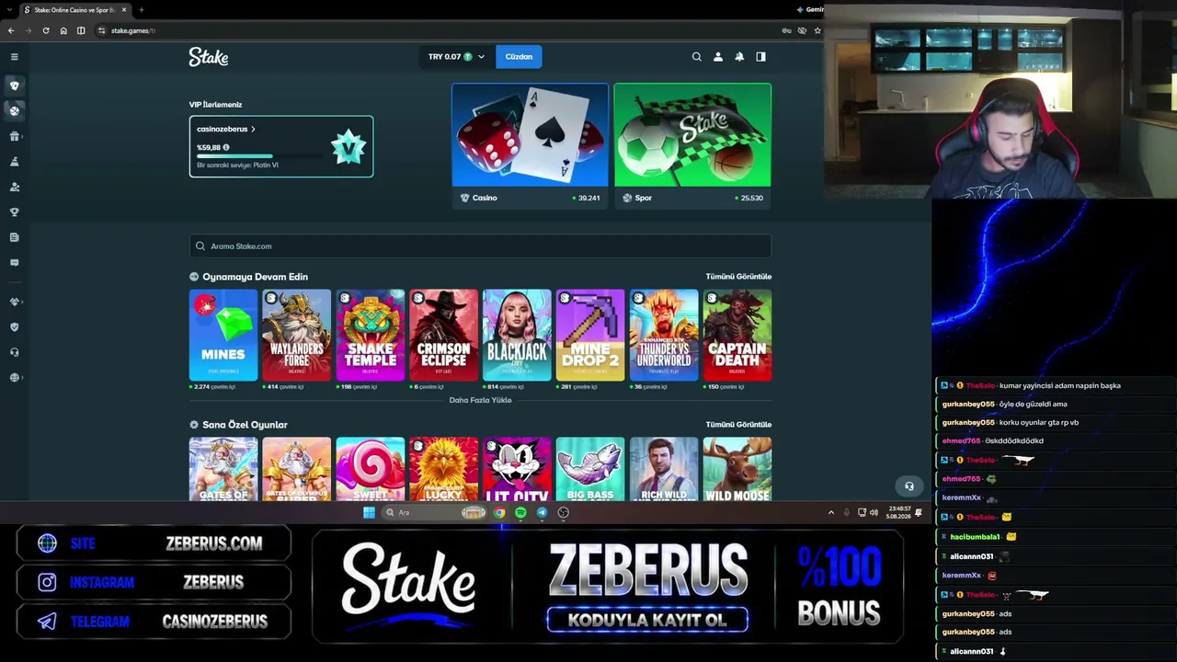The image size is (1177, 662).
Task: Click Tümünü Görüntüle next to Sana Özel Oyunlar
Action: coord(738,425)
